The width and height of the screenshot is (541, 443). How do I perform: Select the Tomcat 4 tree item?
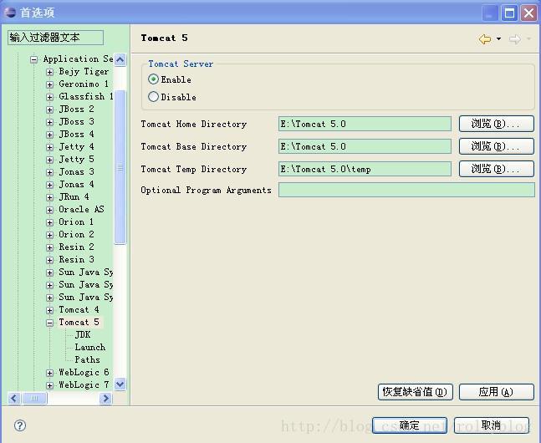(x=79, y=309)
